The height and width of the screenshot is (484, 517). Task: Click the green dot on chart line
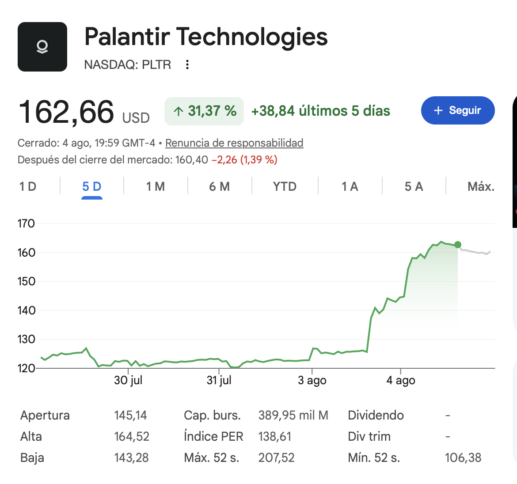(458, 245)
